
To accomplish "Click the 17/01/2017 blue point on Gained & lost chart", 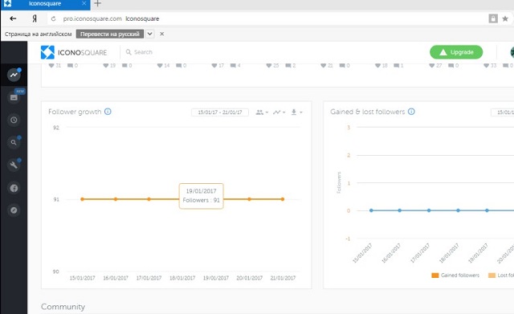I will coord(429,210).
